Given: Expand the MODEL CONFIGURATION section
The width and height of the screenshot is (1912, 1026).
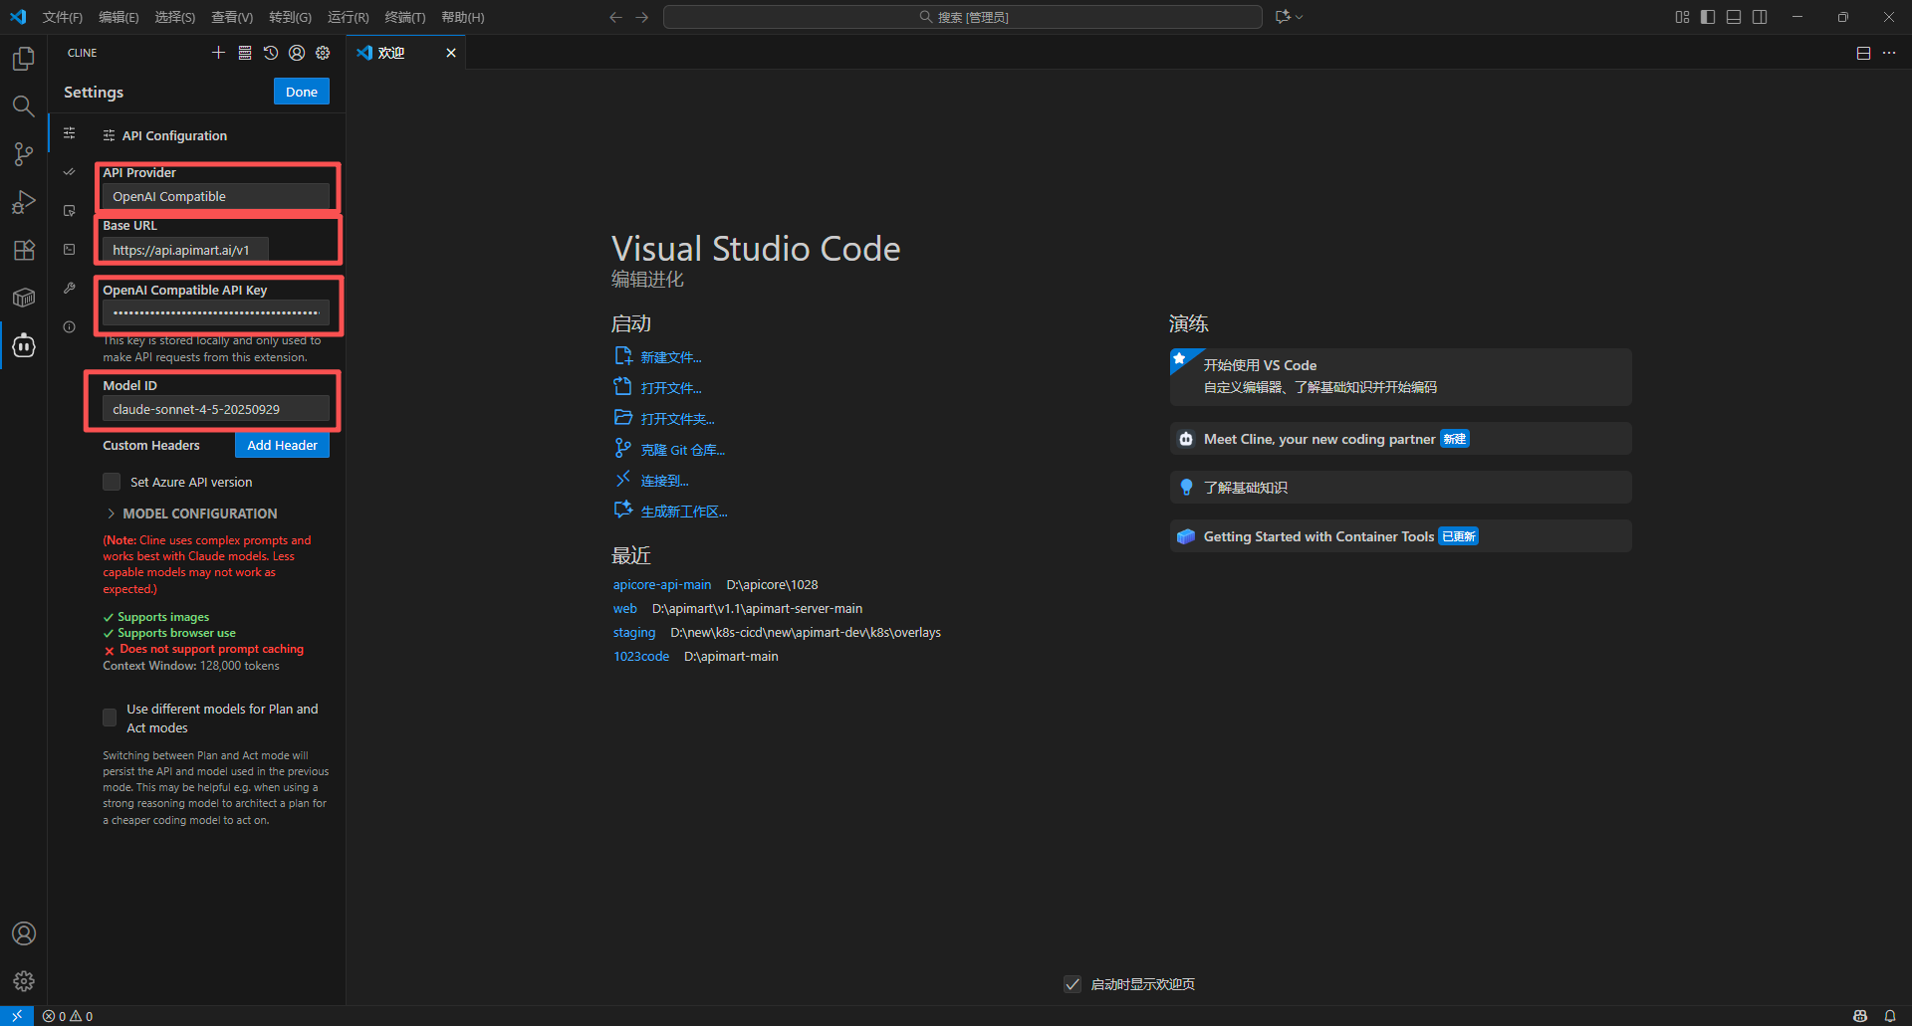Looking at the screenshot, I should pos(199,513).
